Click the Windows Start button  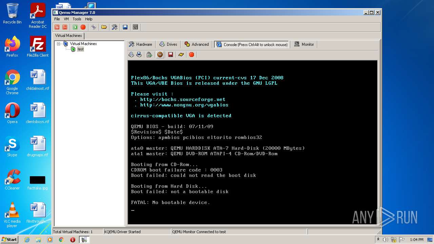(9, 239)
